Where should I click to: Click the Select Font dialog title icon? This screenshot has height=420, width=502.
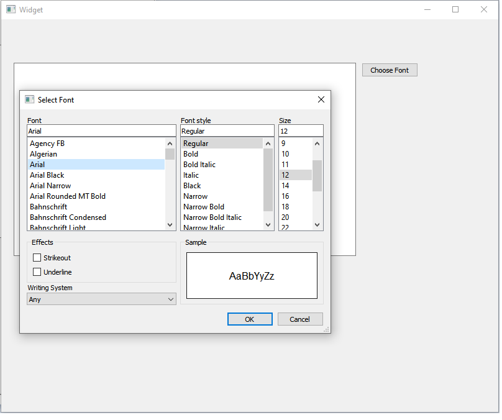tap(29, 99)
